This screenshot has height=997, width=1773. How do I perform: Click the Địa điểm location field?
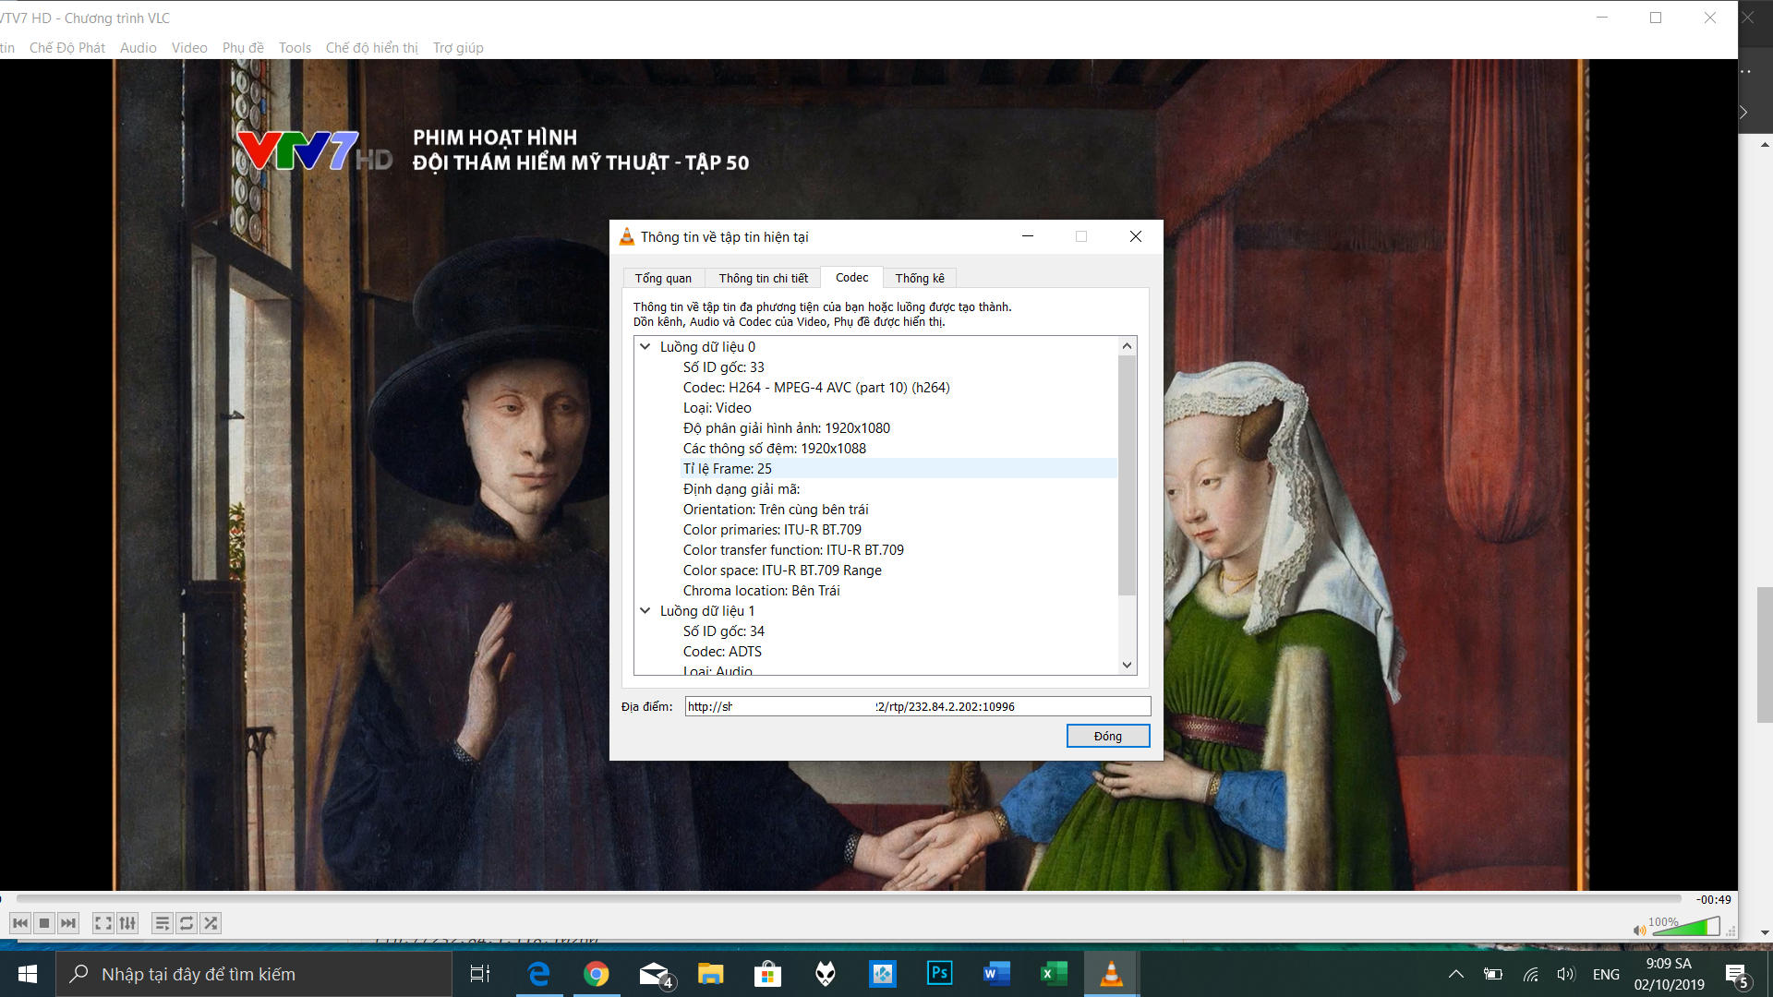(918, 707)
